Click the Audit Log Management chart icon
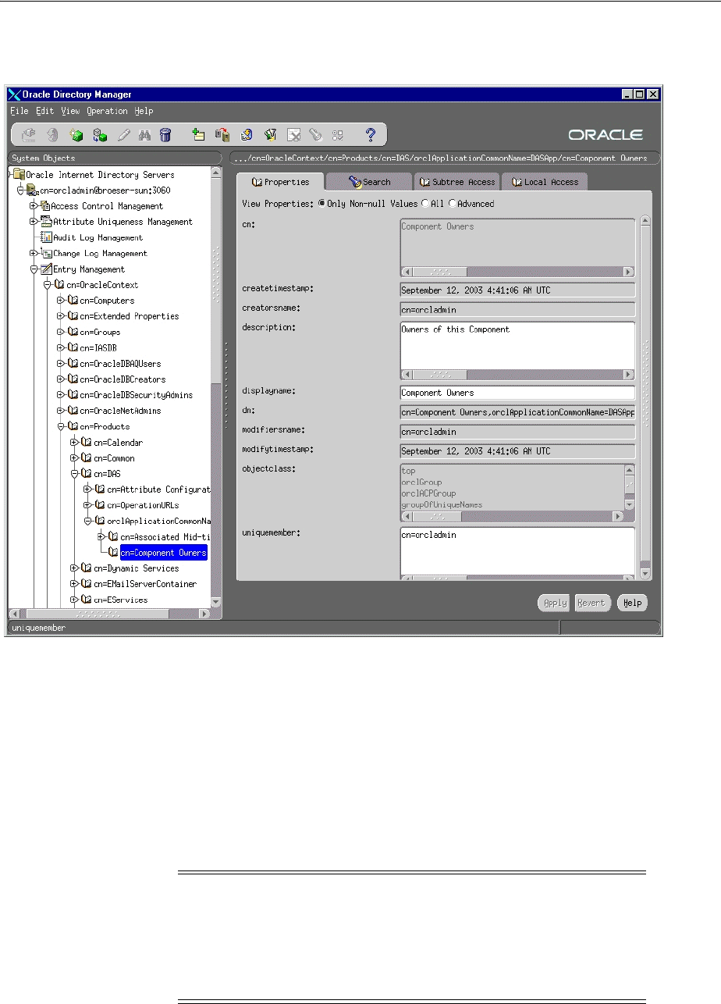The image size is (721, 1004). (46, 237)
